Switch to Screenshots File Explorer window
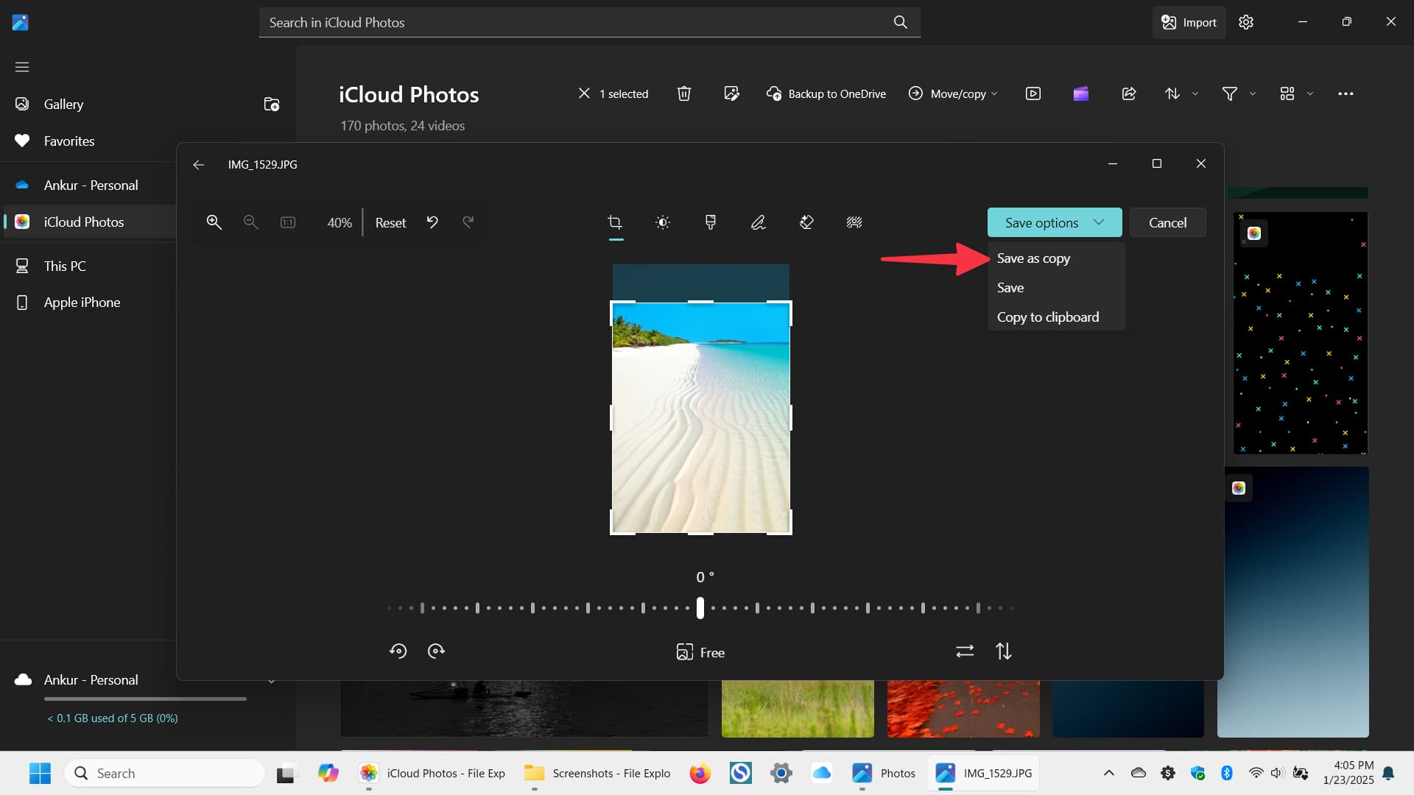The width and height of the screenshot is (1414, 795). coord(597,773)
